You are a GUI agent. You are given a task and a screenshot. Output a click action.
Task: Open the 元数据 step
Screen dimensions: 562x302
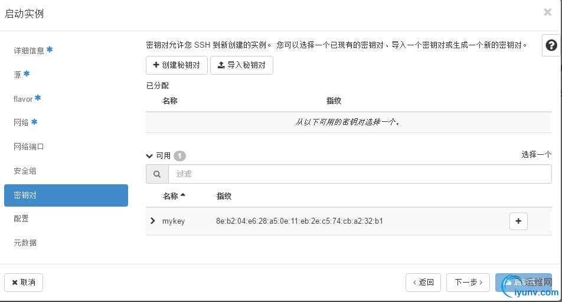pyautogui.click(x=25, y=243)
